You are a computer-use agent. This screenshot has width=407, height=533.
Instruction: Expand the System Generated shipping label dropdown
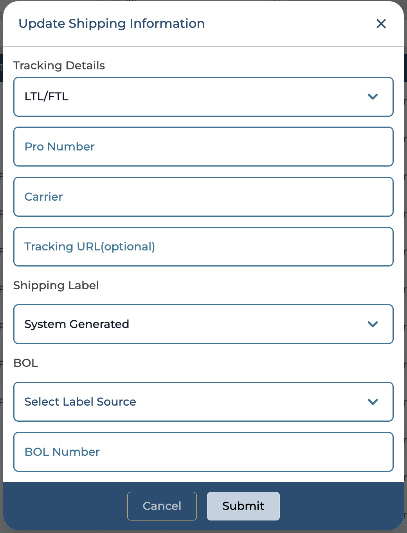click(203, 324)
